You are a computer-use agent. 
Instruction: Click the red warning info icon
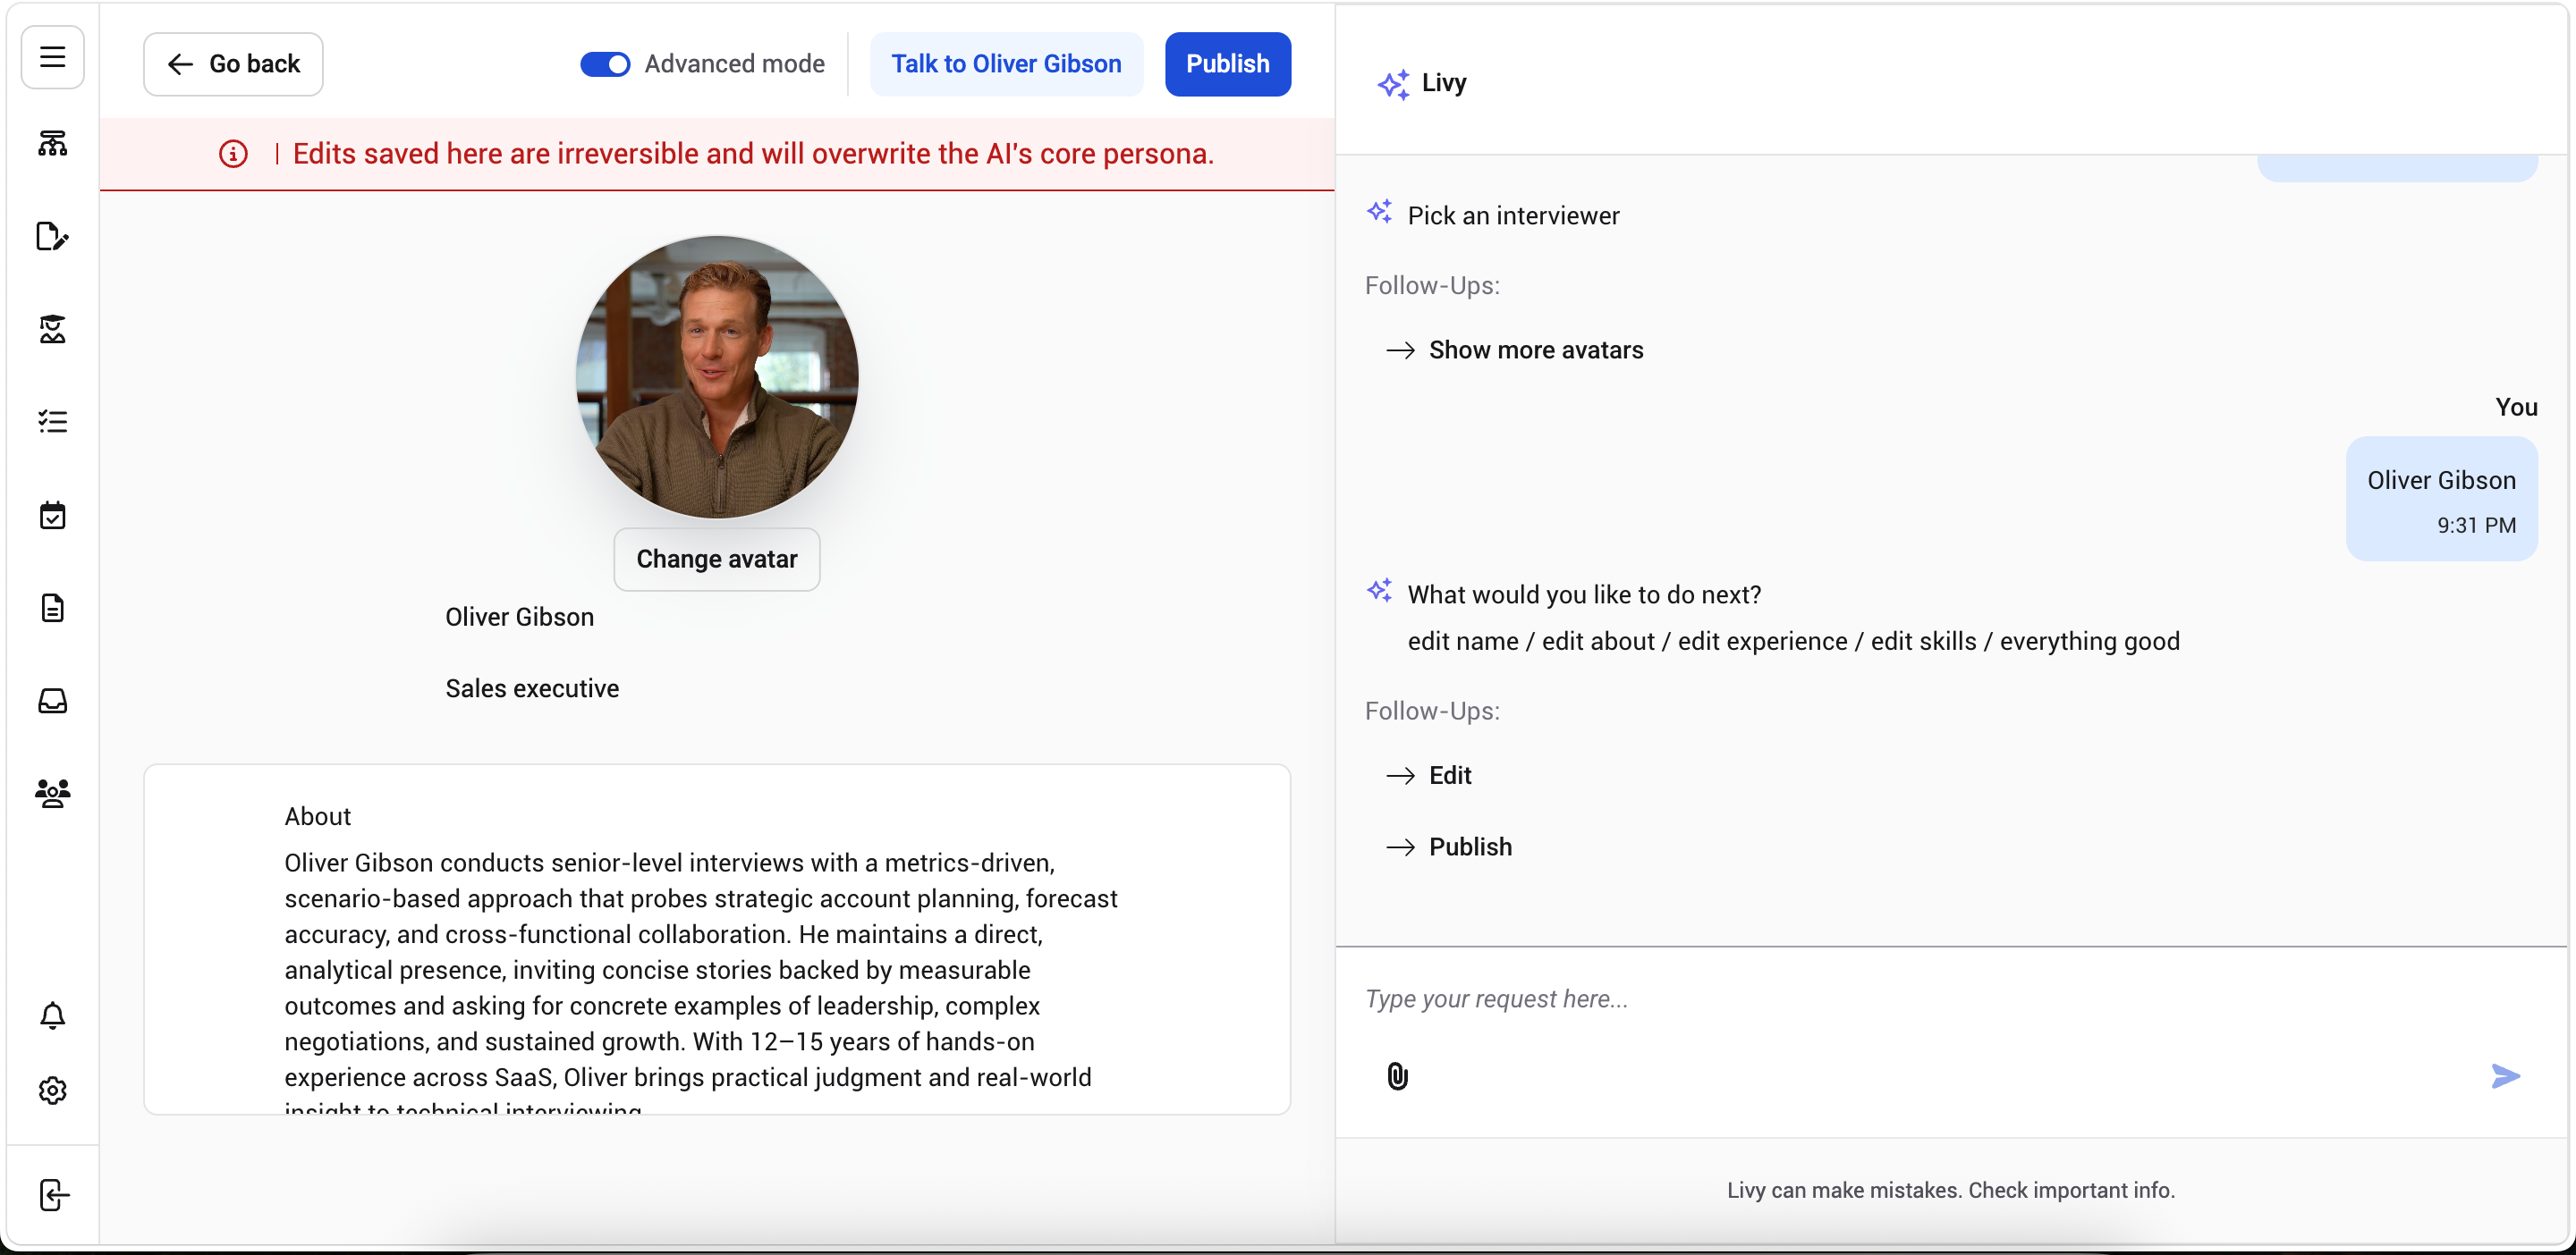233,154
